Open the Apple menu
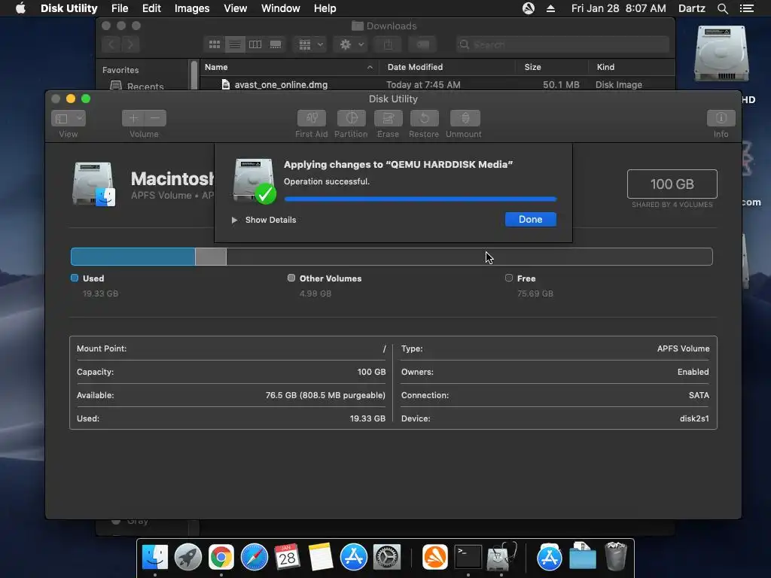 click(20, 8)
